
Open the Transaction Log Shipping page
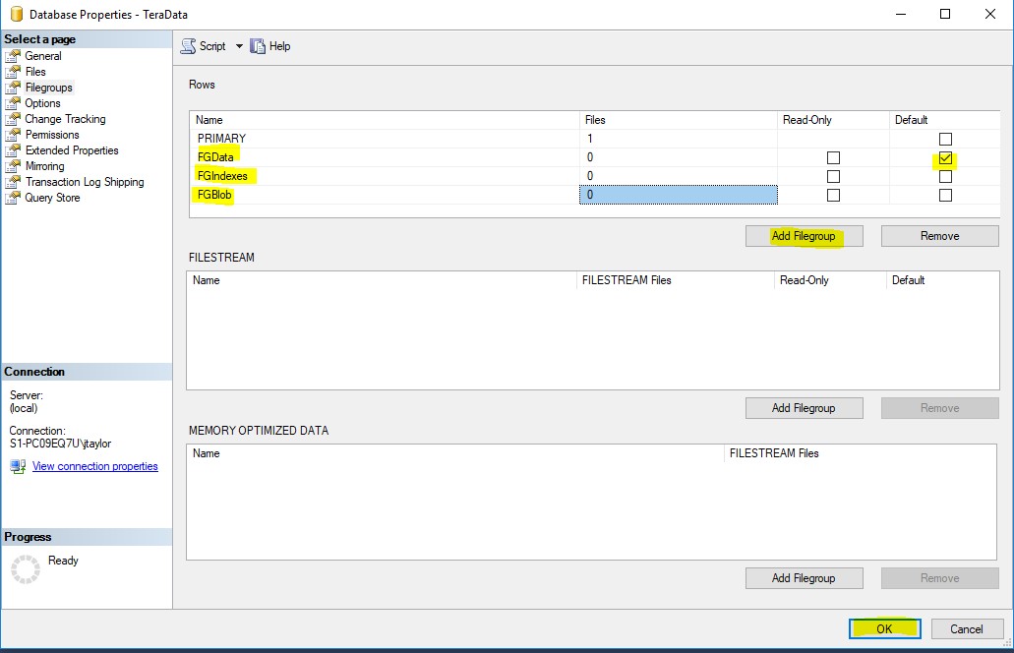point(85,182)
